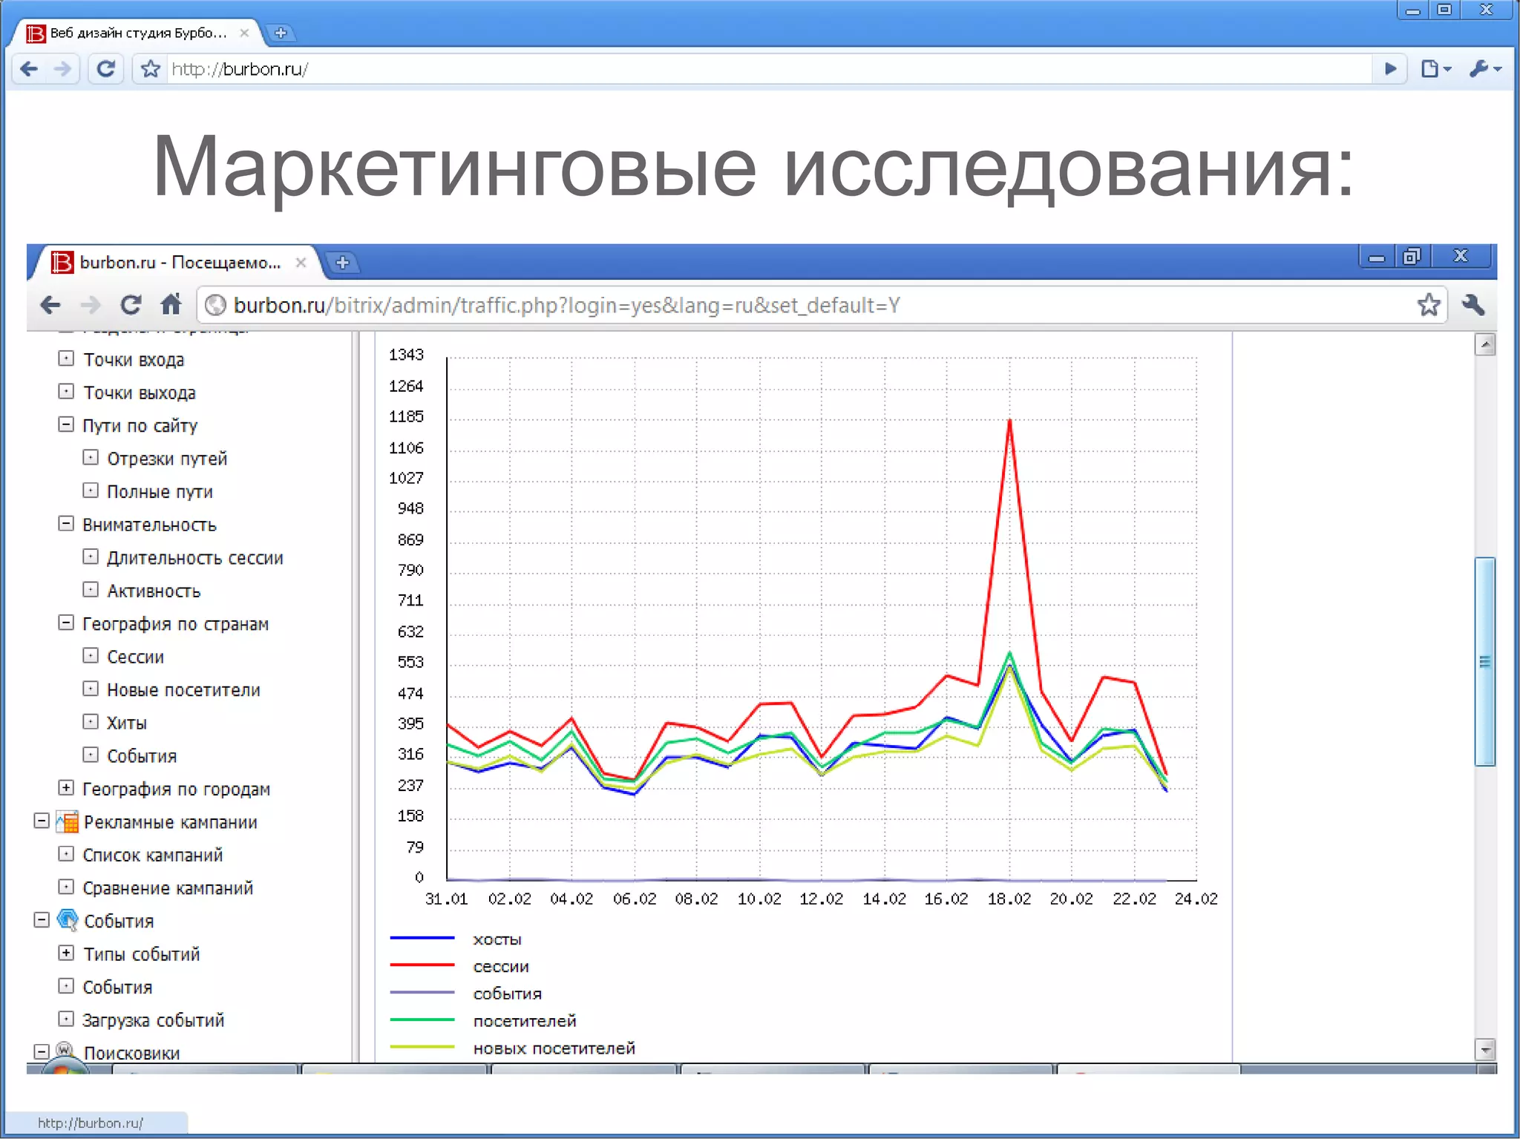Open Точки выхода tree item
Viewport: 1520px width, 1139px height.
click(140, 393)
